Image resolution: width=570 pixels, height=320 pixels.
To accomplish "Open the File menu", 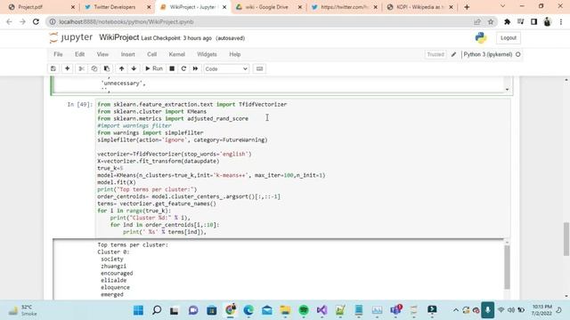I will [58, 54].
